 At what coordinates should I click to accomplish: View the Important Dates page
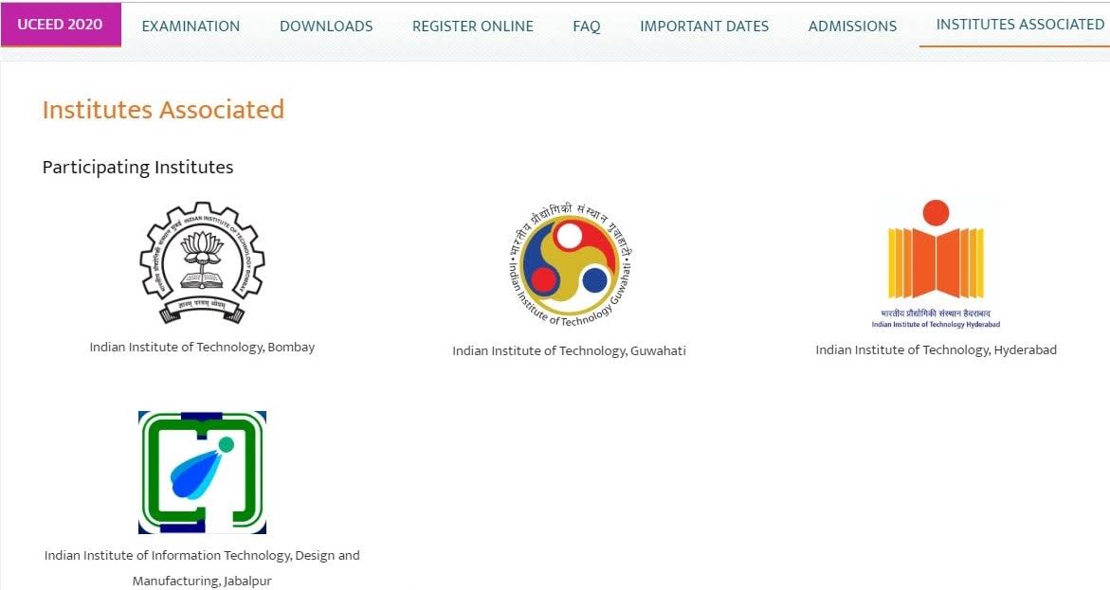point(704,27)
